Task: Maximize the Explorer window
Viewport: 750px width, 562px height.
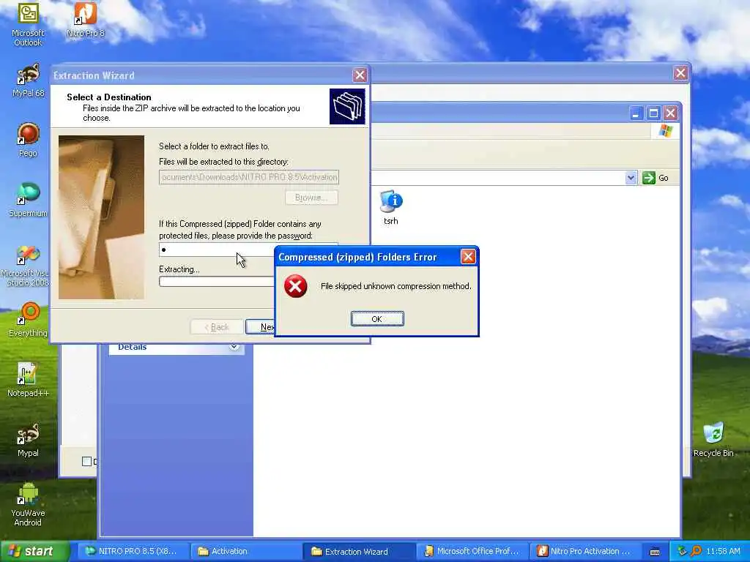Action: pyautogui.click(x=653, y=113)
